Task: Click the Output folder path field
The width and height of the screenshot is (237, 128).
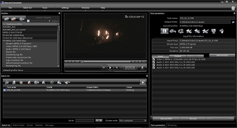Action: (205, 22)
